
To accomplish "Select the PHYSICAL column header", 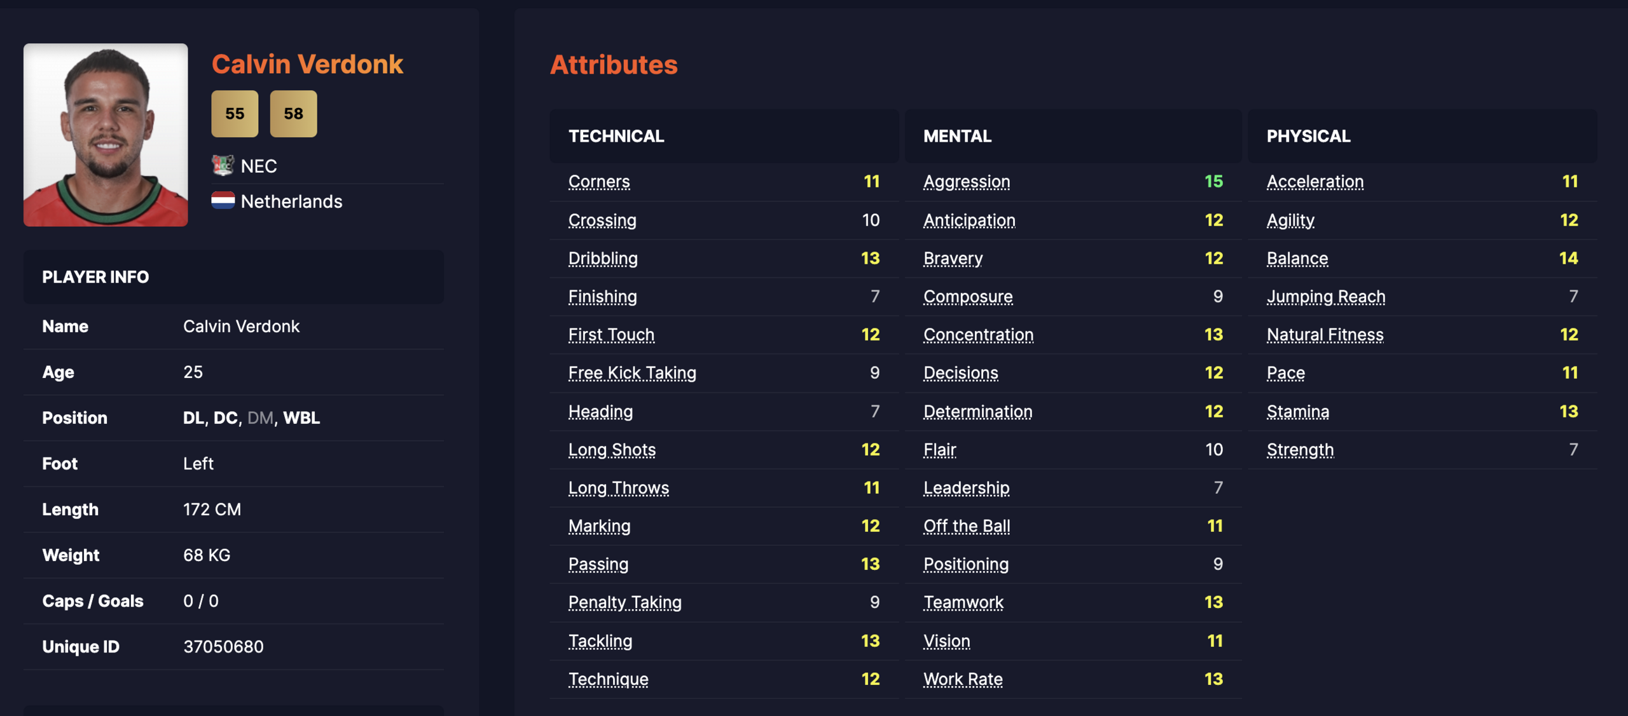I will click(x=1308, y=136).
